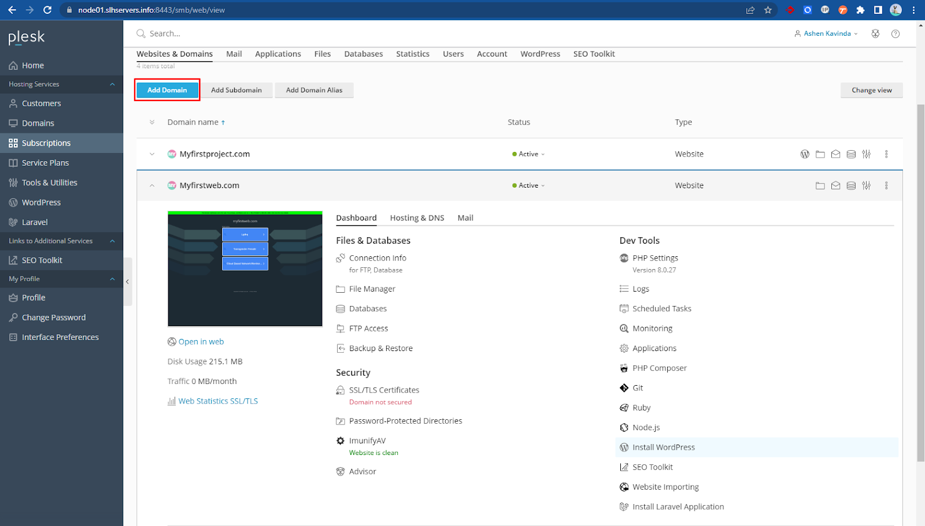Select the Databases tab in the top navigation

pyautogui.click(x=363, y=54)
